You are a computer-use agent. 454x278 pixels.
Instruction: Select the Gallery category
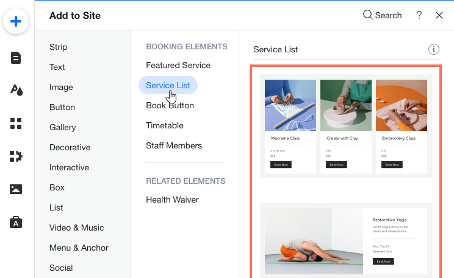[63, 127]
